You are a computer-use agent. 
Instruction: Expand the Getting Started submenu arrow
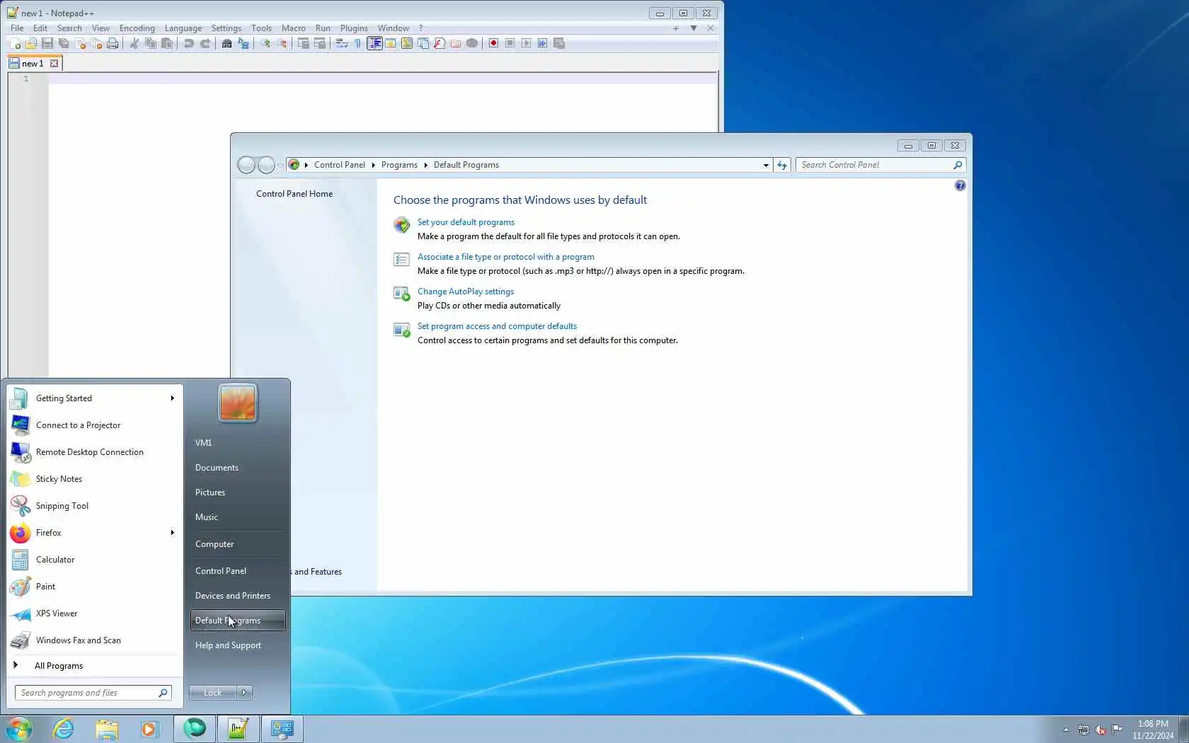(x=172, y=398)
